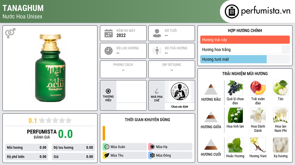This screenshot has height=165, width=295.
Task: Open the Hương Vani note image
Action: [258, 145]
